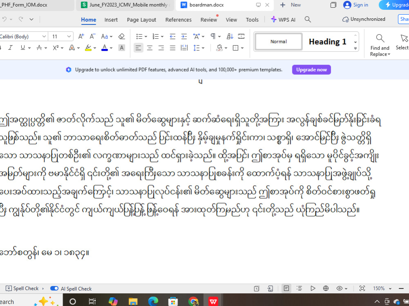Show paragraph marks icon
Image resolution: width=409 pixels, height=306 pixels.
point(213,36)
